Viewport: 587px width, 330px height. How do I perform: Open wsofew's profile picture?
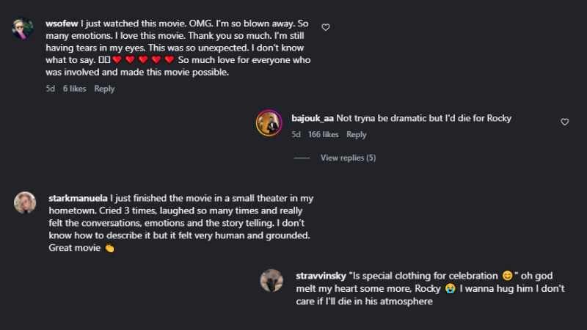23,28
